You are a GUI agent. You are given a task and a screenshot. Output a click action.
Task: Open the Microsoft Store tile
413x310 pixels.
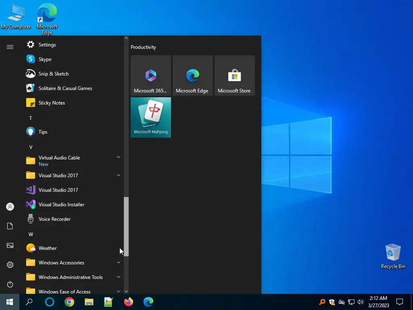pos(234,75)
